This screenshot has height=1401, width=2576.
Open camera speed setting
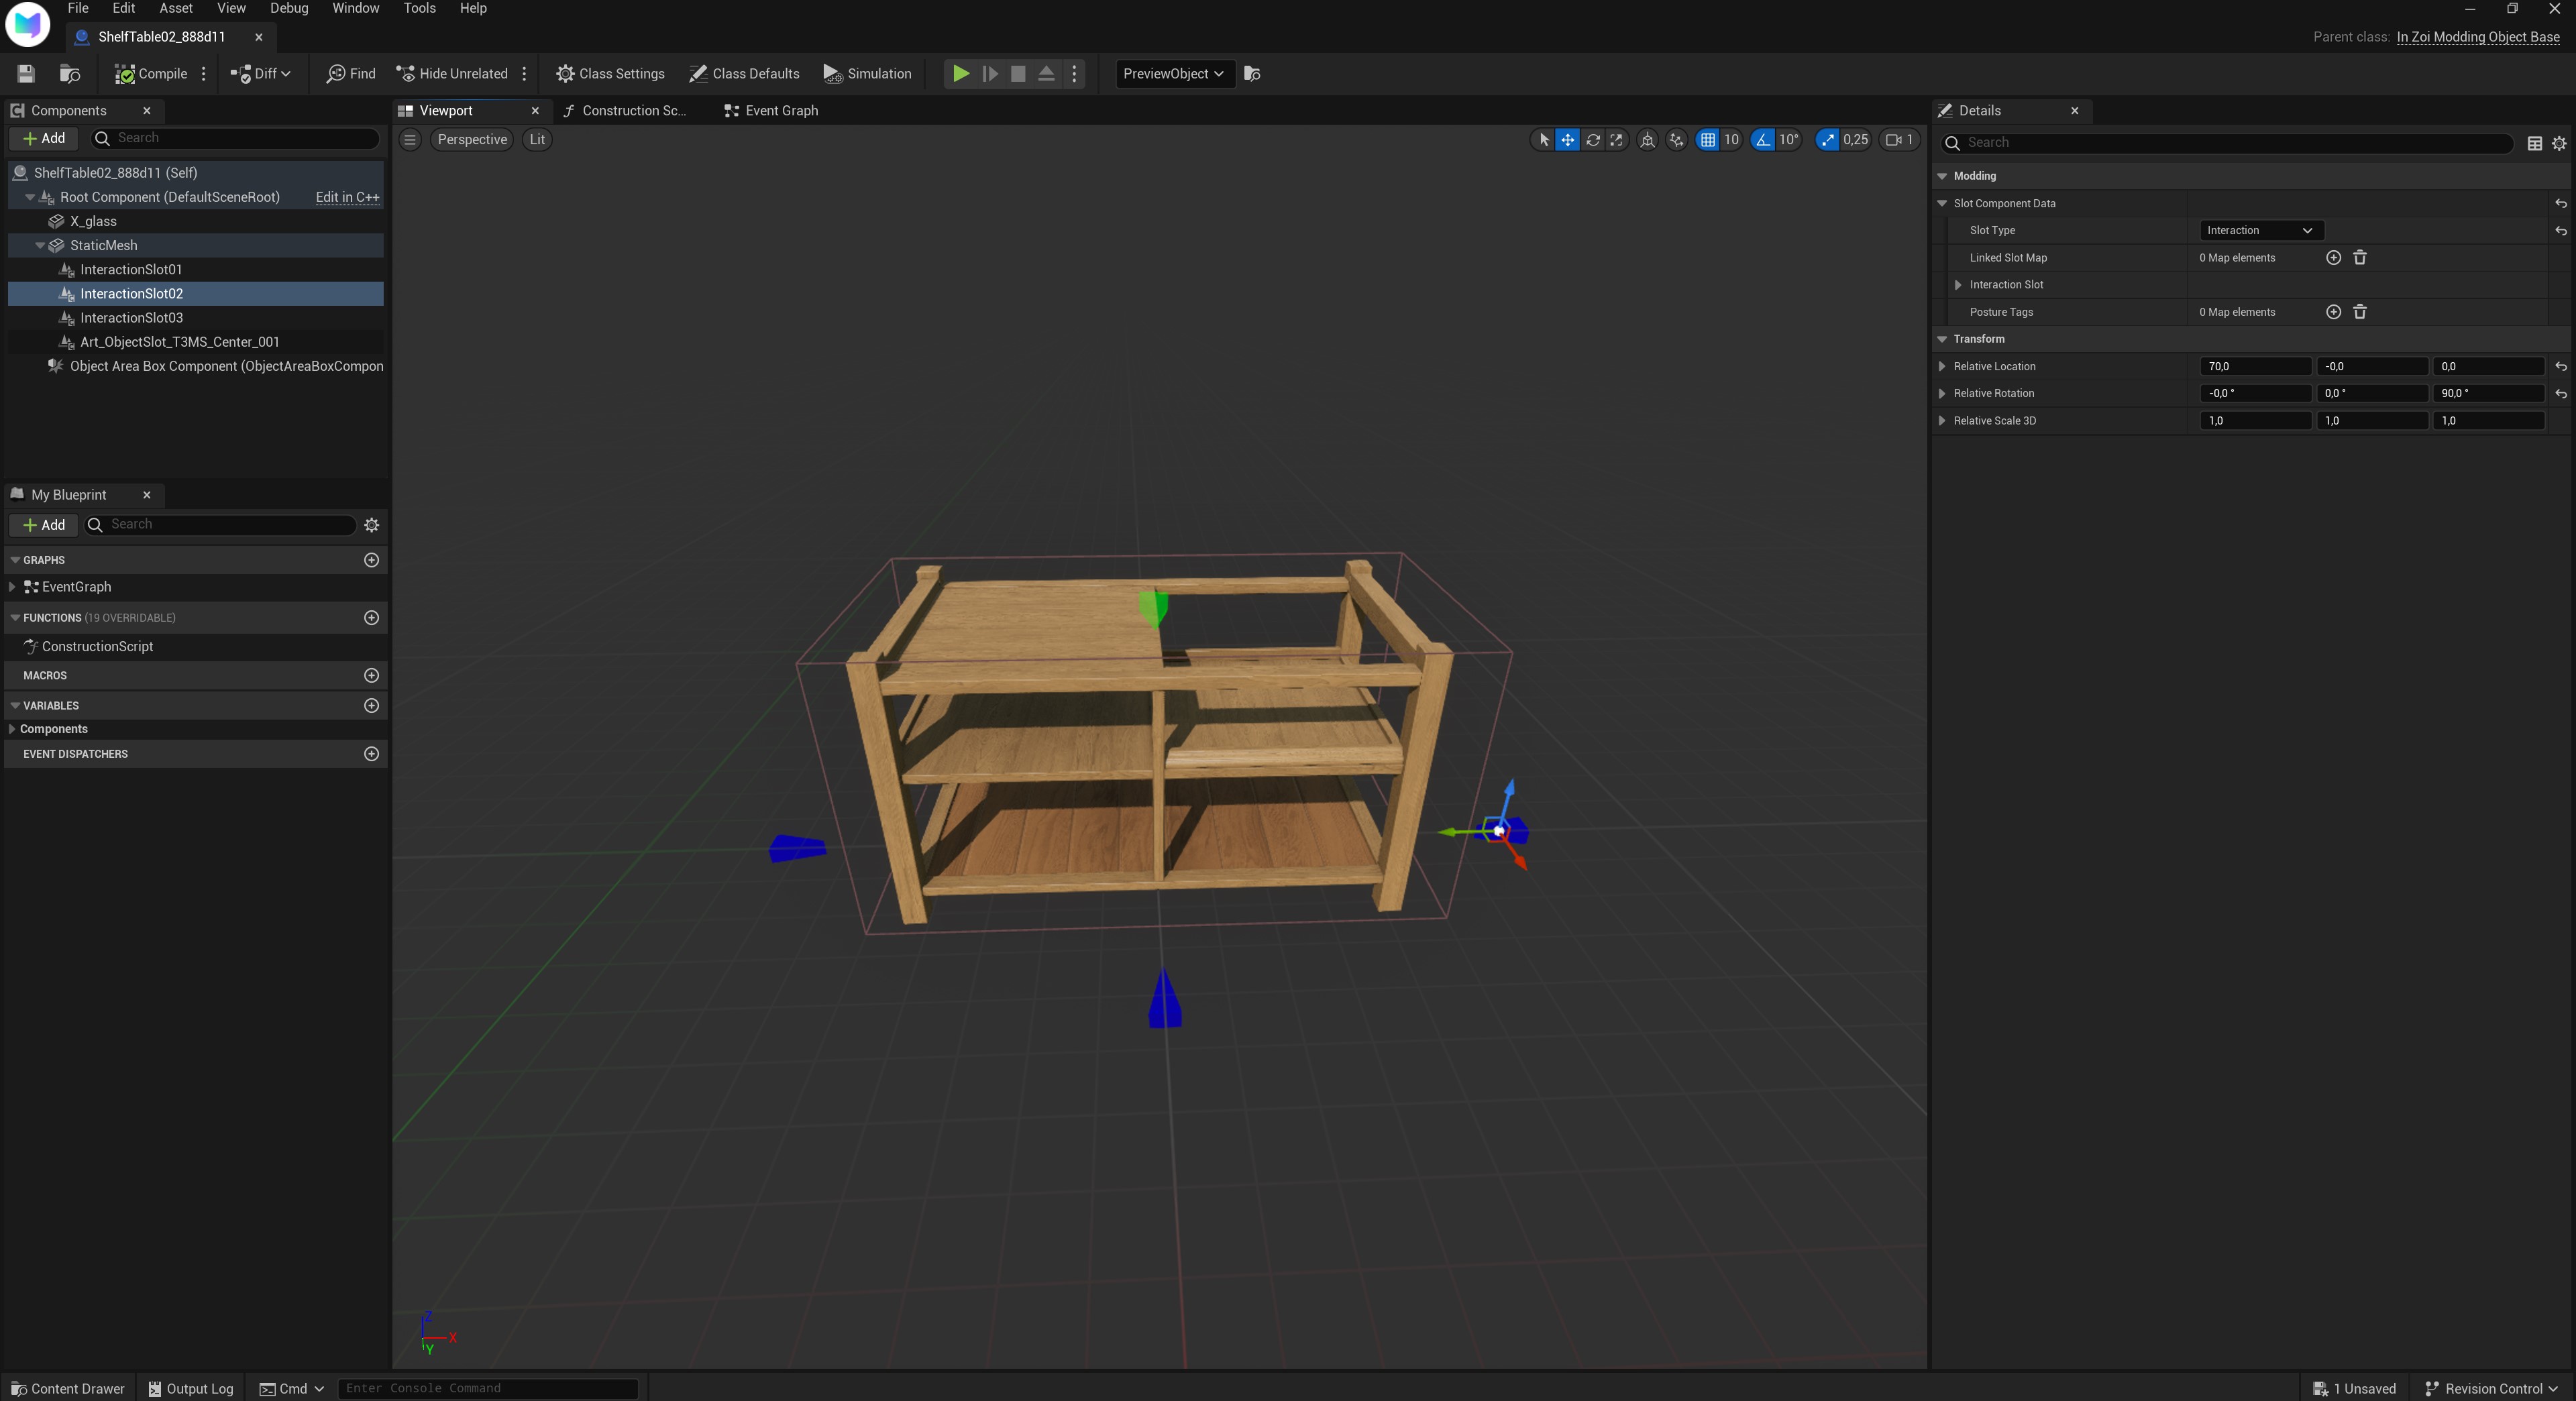coord(1898,139)
